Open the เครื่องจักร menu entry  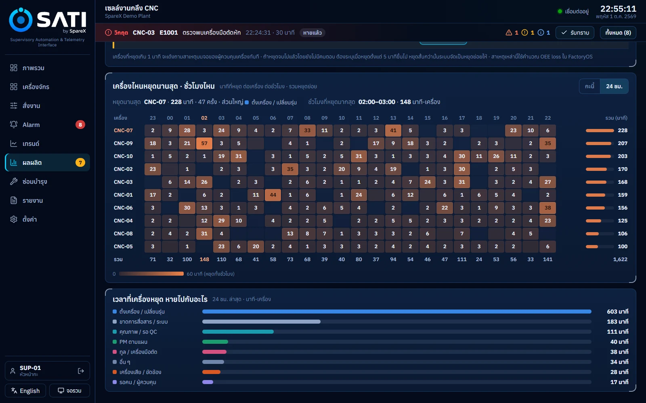click(47, 87)
